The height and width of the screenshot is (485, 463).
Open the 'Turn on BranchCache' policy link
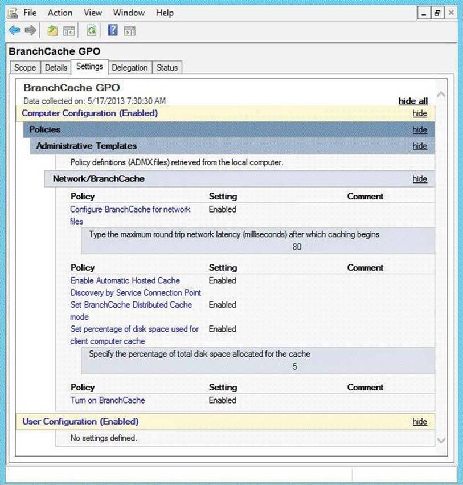coord(108,400)
